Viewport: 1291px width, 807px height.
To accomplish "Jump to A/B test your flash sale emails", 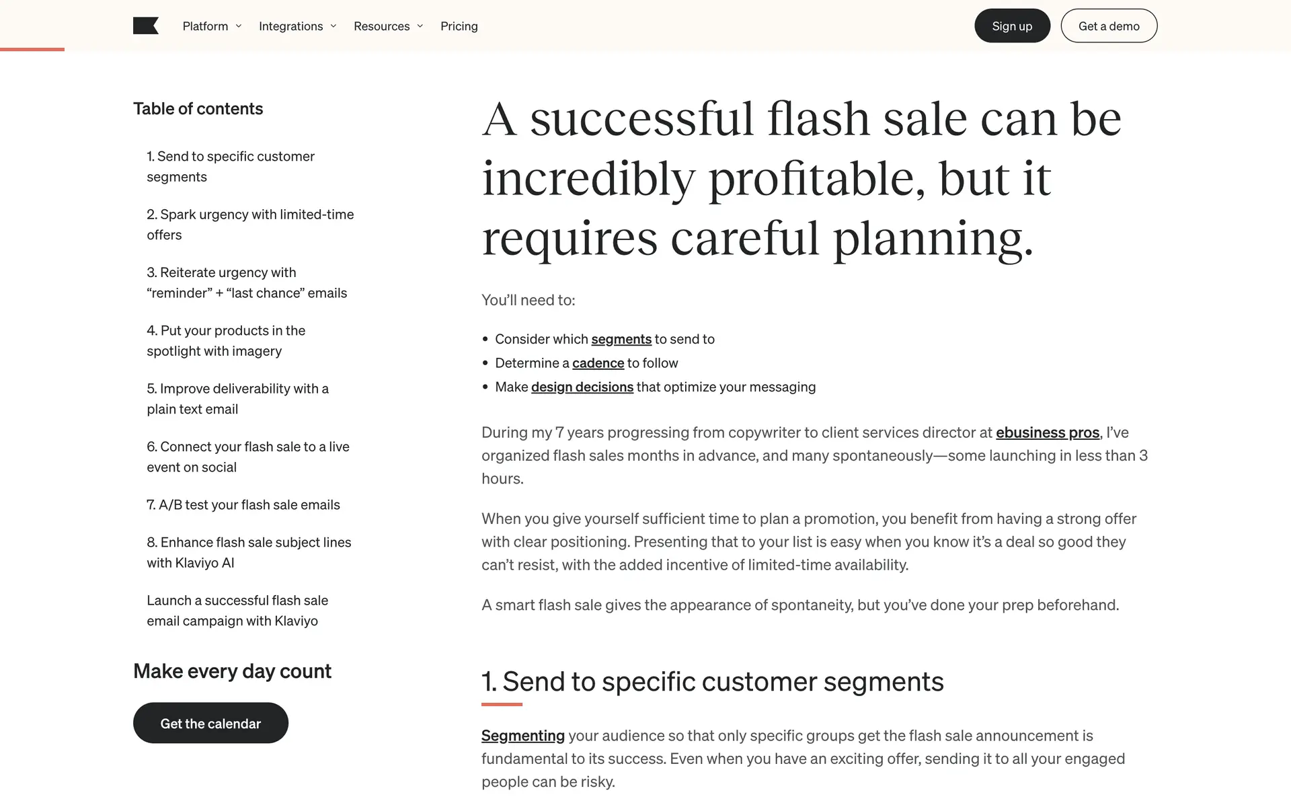I will pyautogui.click(x=243, y=504).
